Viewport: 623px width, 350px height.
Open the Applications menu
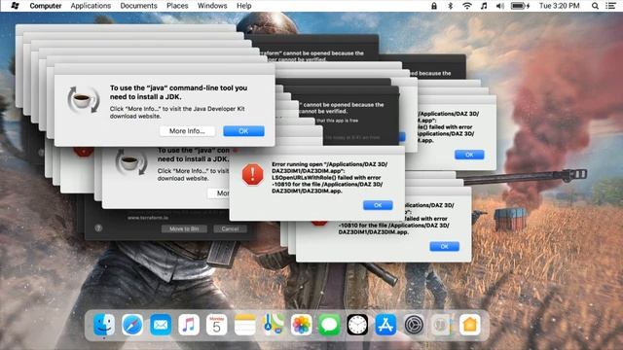coord(91,6)
